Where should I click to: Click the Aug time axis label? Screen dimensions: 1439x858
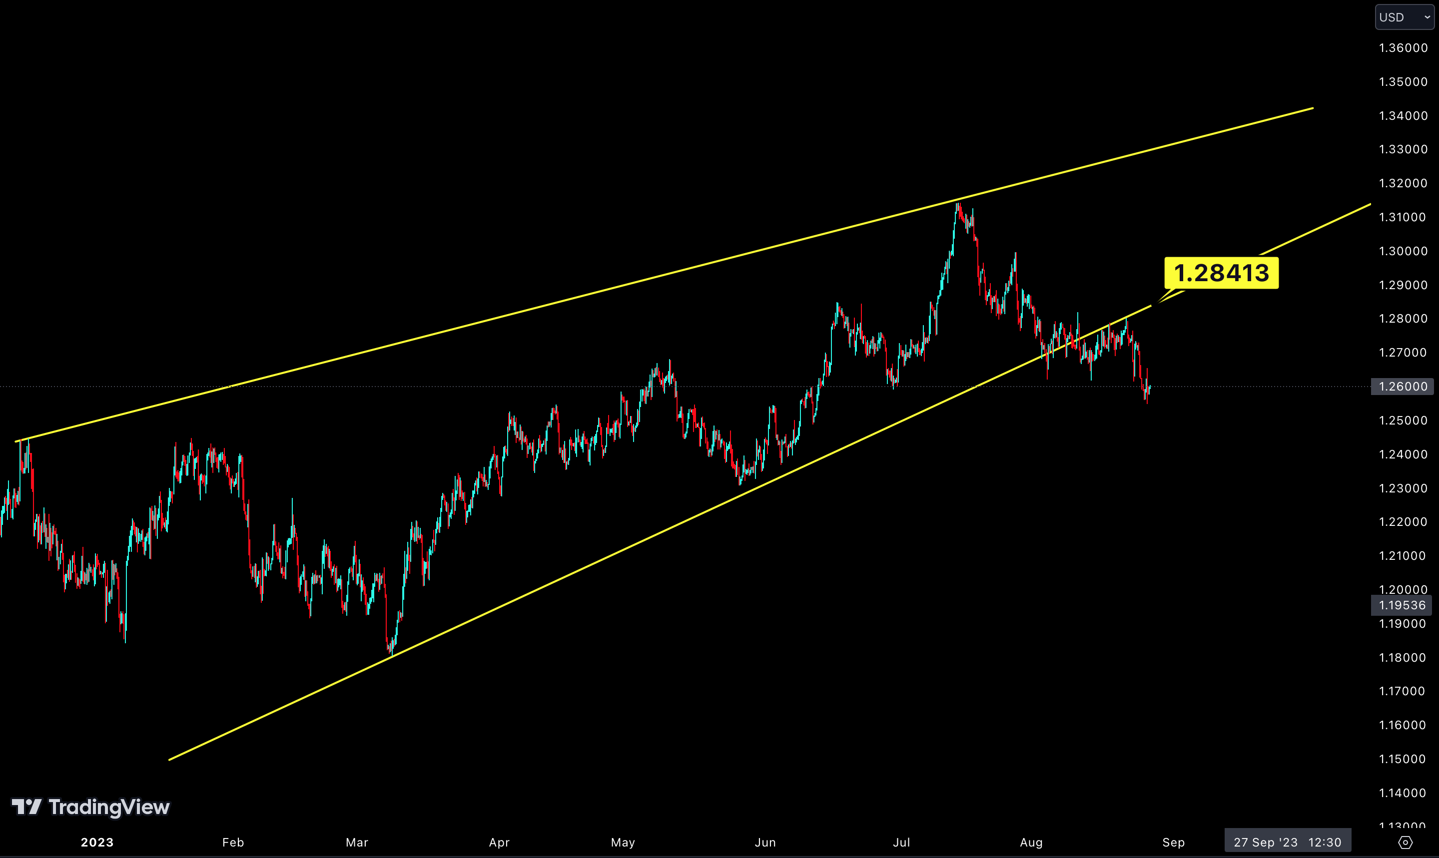tap(1031, 843)
